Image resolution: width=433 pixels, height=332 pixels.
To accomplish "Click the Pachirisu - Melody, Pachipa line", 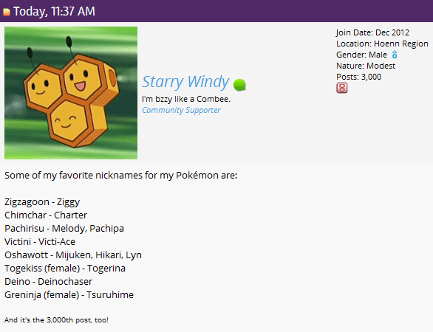I will (64, 229).
